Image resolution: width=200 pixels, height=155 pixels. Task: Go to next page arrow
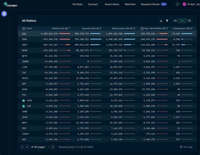click(53, 147)
